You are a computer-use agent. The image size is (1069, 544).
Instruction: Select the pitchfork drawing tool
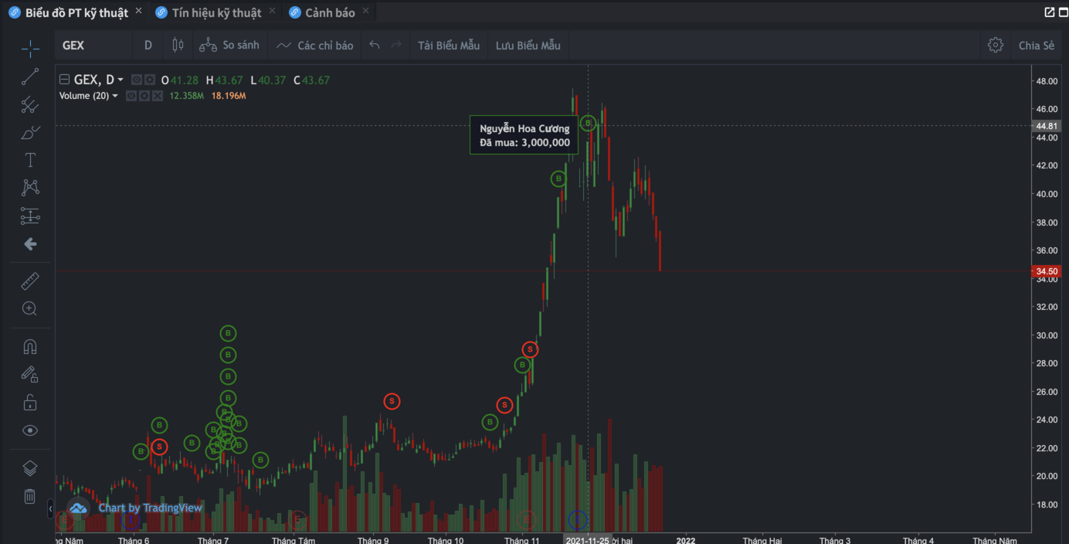(30, 104)
